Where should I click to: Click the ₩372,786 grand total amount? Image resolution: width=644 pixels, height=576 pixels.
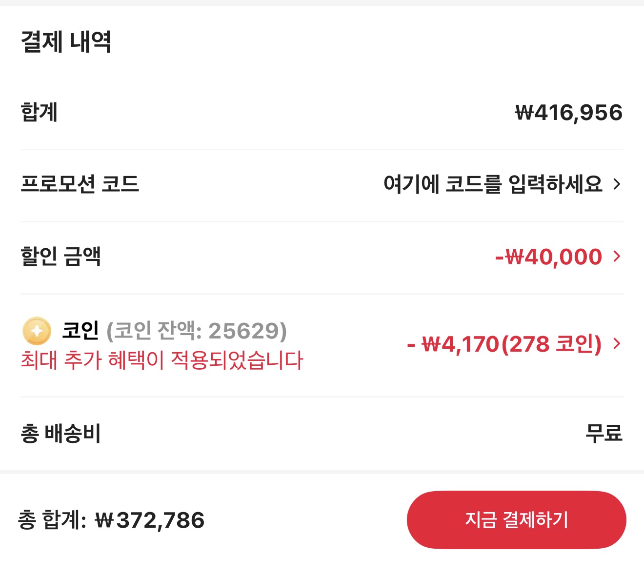(x=150, y=520)
